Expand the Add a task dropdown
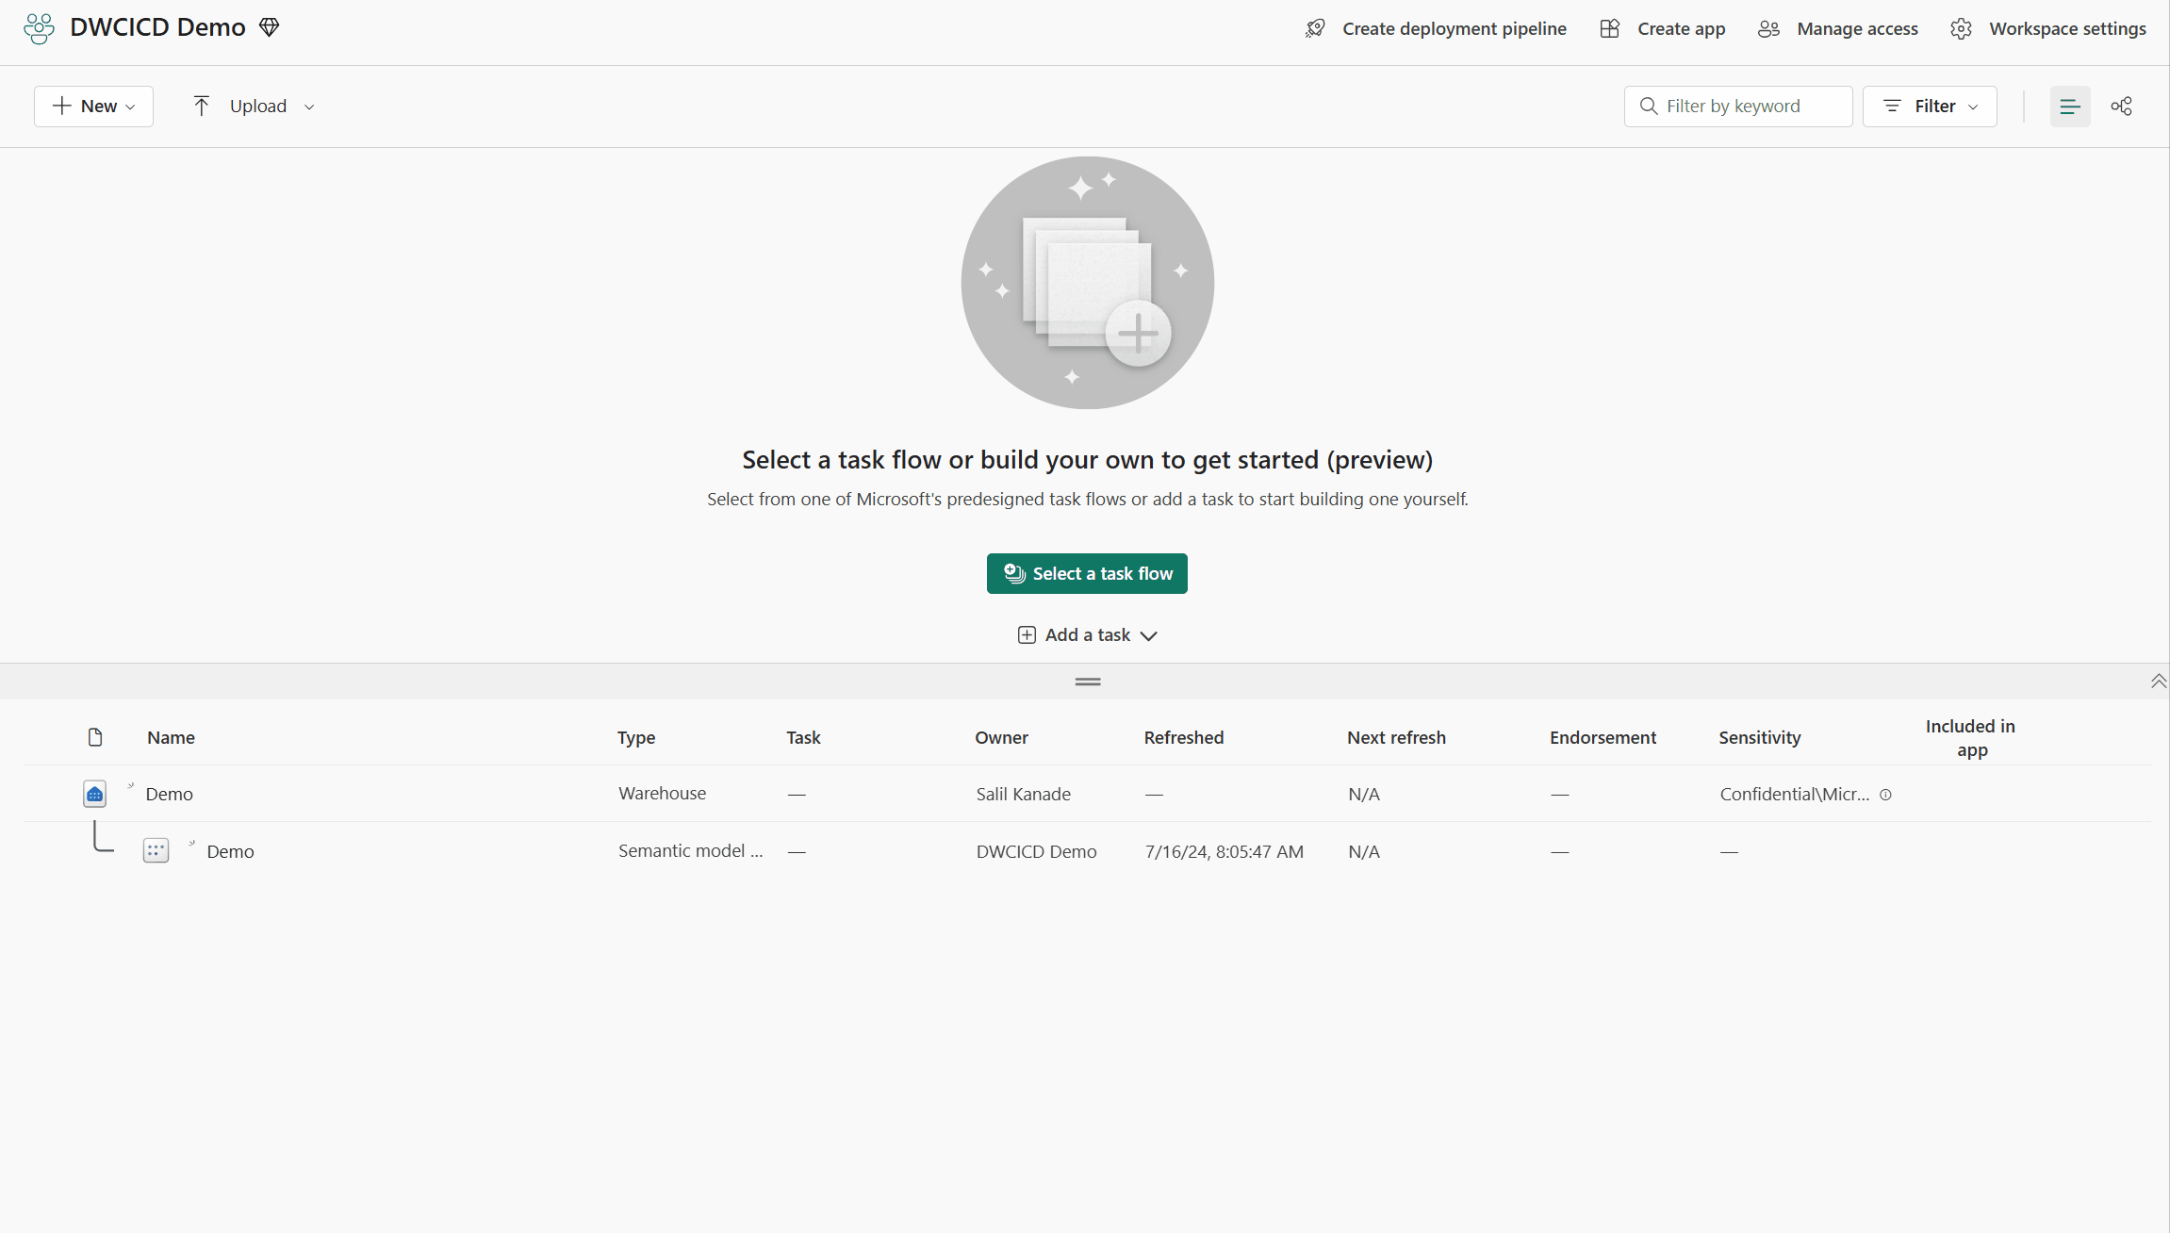 tap(1087, 635)
